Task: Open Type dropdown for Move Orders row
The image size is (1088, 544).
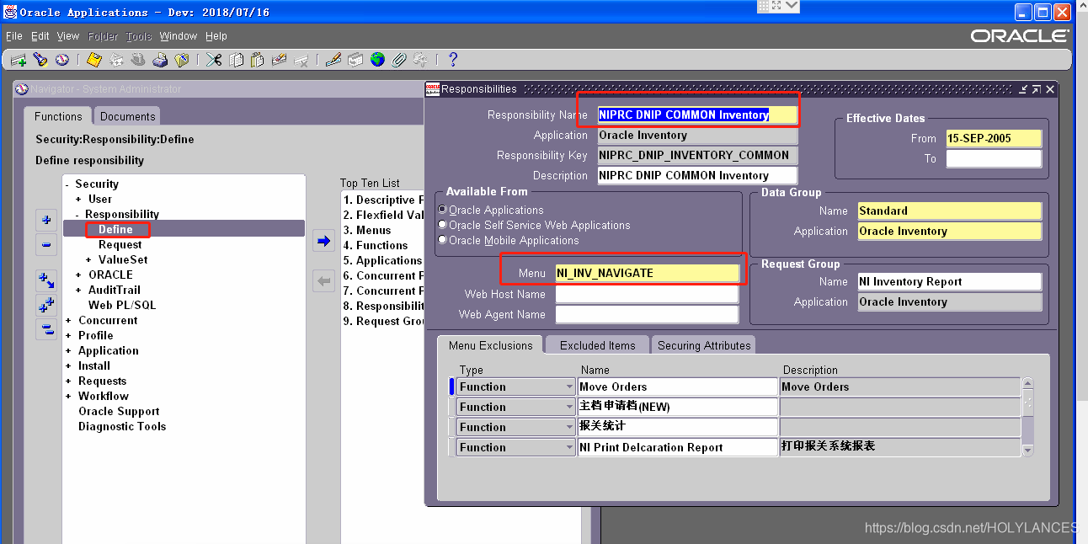Action: pos(569,387)
